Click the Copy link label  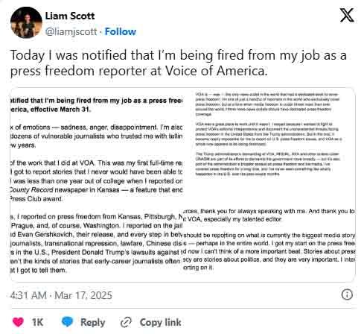(160, 322)
